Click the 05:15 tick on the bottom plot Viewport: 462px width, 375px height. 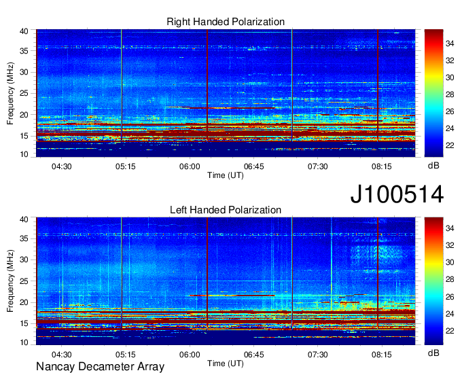[x=126, y=355]
